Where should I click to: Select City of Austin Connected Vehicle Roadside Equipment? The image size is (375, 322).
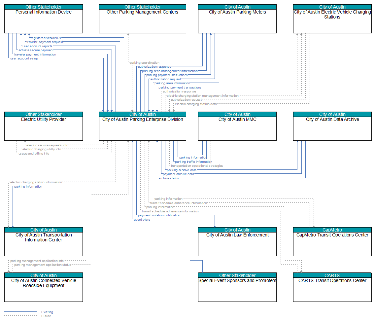(44, 287)
